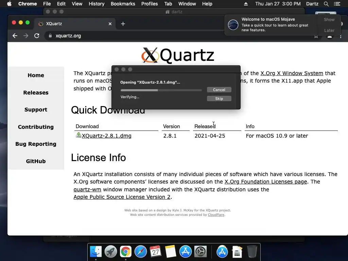Image resolution: width=348 pixels, height=261 pixels.
Task: Open the Bookmarks menu
Action: 123,4
